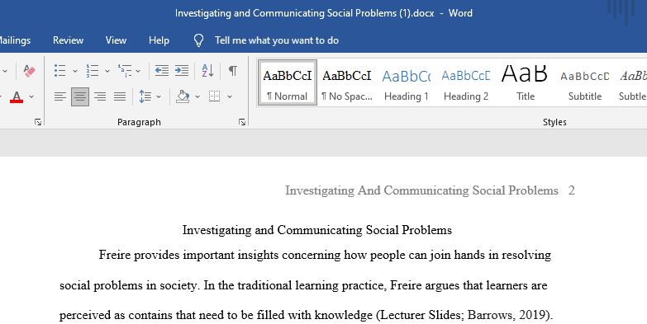647x324 pixels.
Task: Click the word 'Freire' starting the paragraph
Action: tap(116, 255)
